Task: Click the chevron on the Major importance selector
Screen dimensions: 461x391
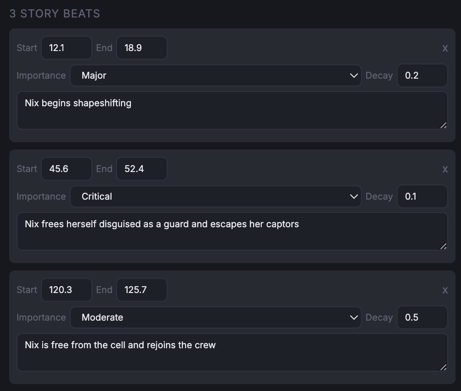Action: click(354, 75)
